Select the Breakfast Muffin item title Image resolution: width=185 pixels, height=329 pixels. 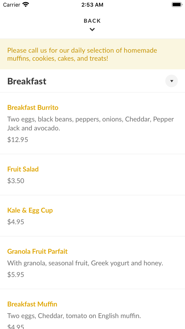point(32,304)
